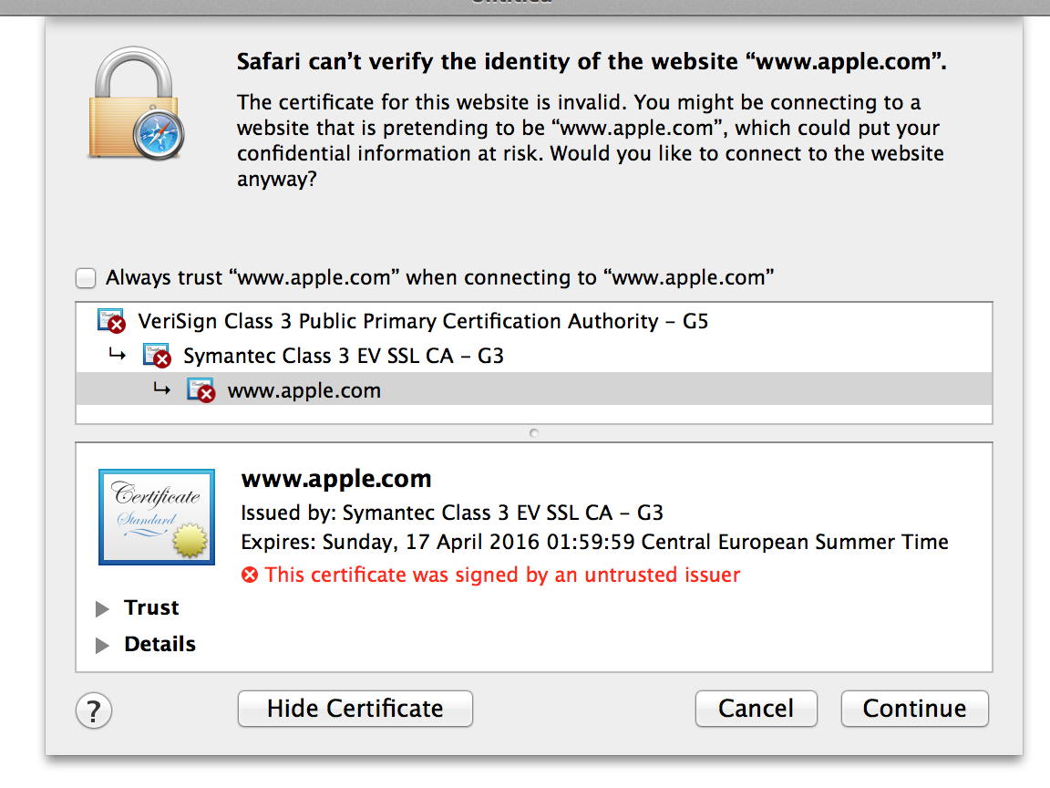Viewport: 1050px width, 788px height.
Task: Expand the Details section
Action: point(102,646)
